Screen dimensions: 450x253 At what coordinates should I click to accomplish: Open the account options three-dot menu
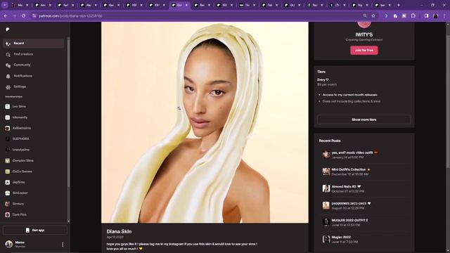point(63,245)
